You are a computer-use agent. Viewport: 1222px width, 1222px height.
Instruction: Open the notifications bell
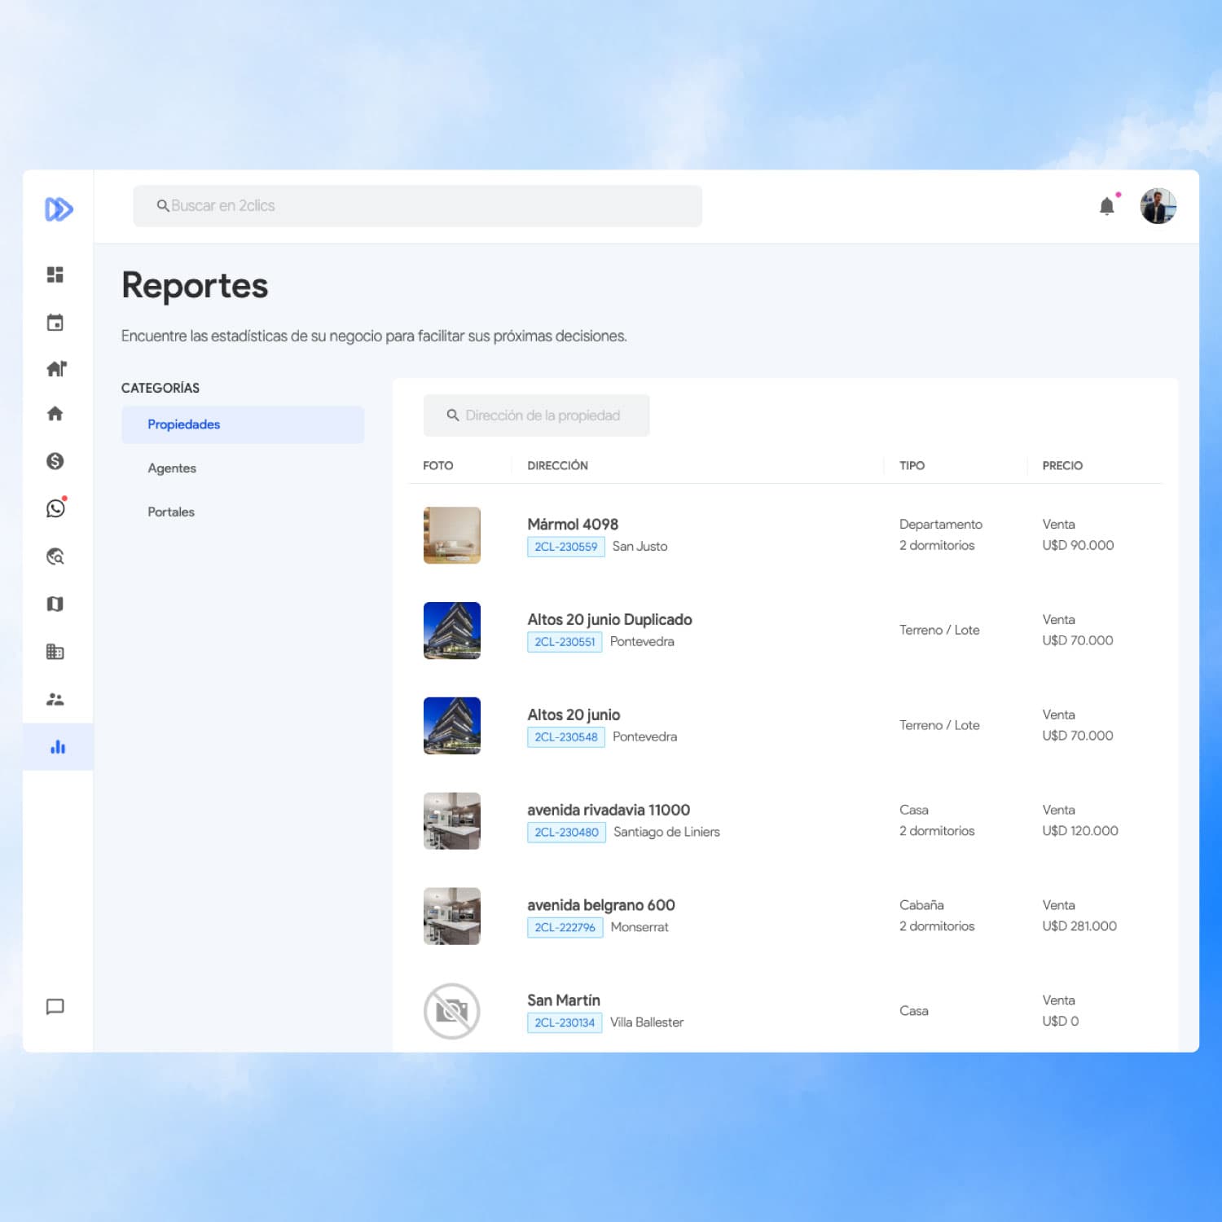1107,206
